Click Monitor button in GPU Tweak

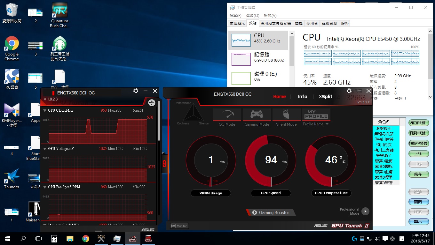click(x=179, y=226)
